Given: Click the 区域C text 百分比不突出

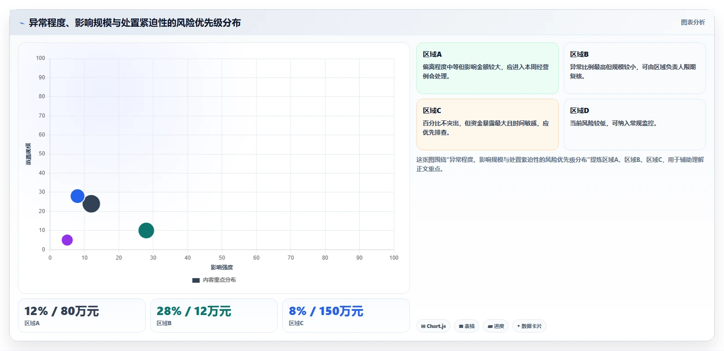Looking at the screenshot, I should click(x=486, y=128).
